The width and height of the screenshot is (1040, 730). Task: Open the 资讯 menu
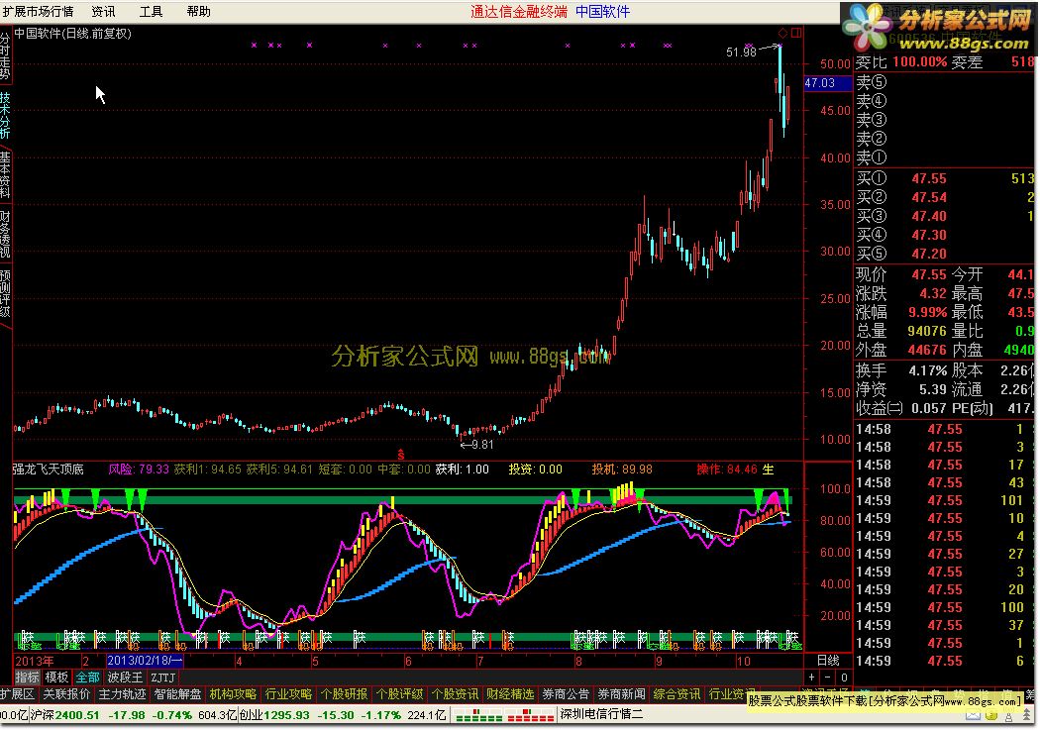[x=103, y=11]
